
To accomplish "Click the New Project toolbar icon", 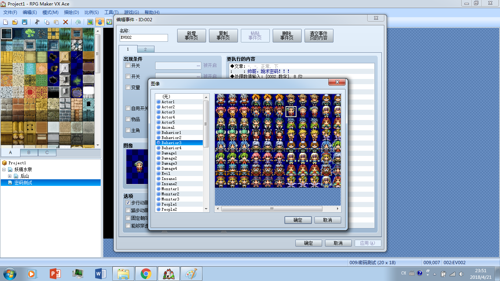I will pos(6,22).
